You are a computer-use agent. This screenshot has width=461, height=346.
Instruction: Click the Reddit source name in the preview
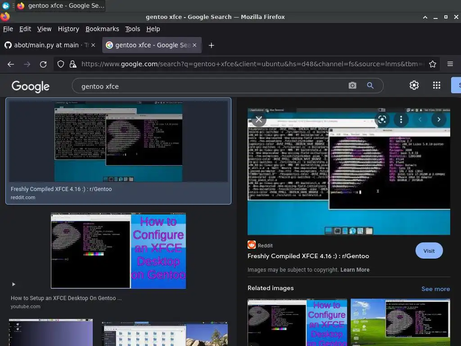pos(265,246)
